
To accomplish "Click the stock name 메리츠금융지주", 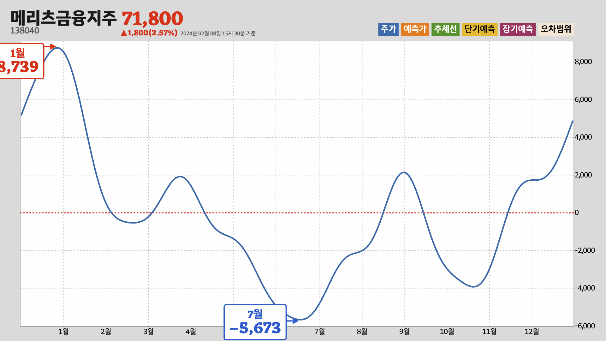I will point(63,18).
